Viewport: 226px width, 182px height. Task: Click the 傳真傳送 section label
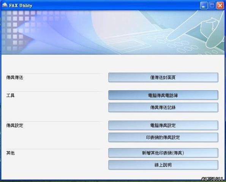[x=14, y=78]
